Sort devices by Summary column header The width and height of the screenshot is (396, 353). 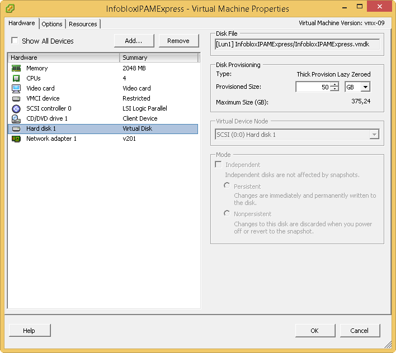[159, 58]
